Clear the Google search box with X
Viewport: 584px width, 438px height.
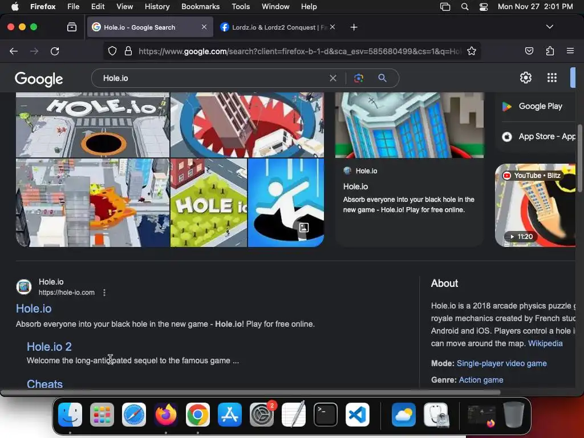[x=333, y=78]
